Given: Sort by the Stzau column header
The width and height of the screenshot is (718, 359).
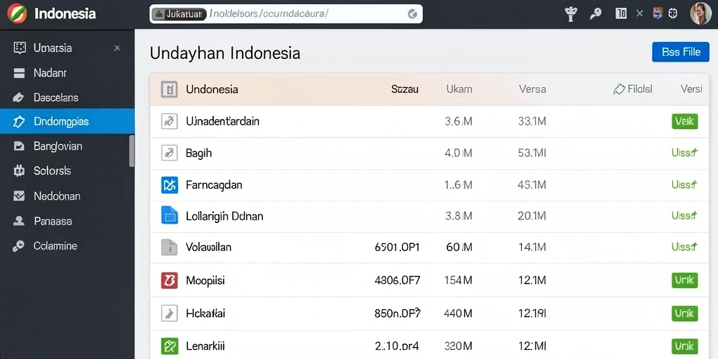Looking at the screenshot, I should coord(405,89).
